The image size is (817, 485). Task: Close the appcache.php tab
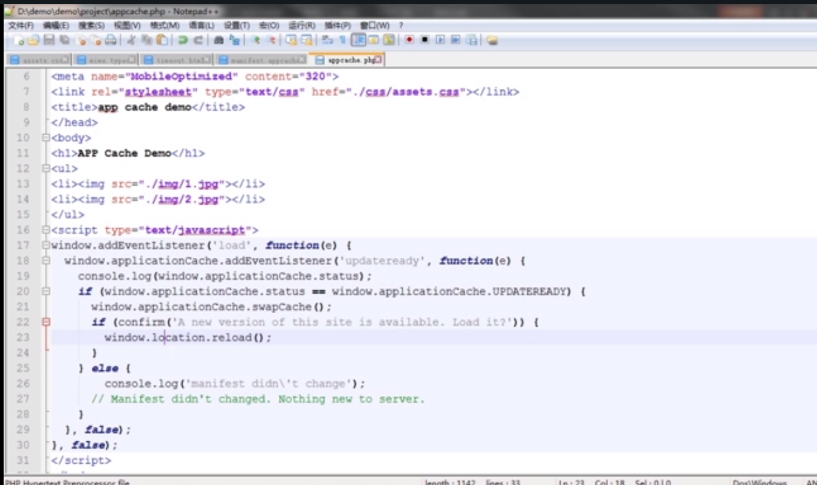(x=378, y=59)
